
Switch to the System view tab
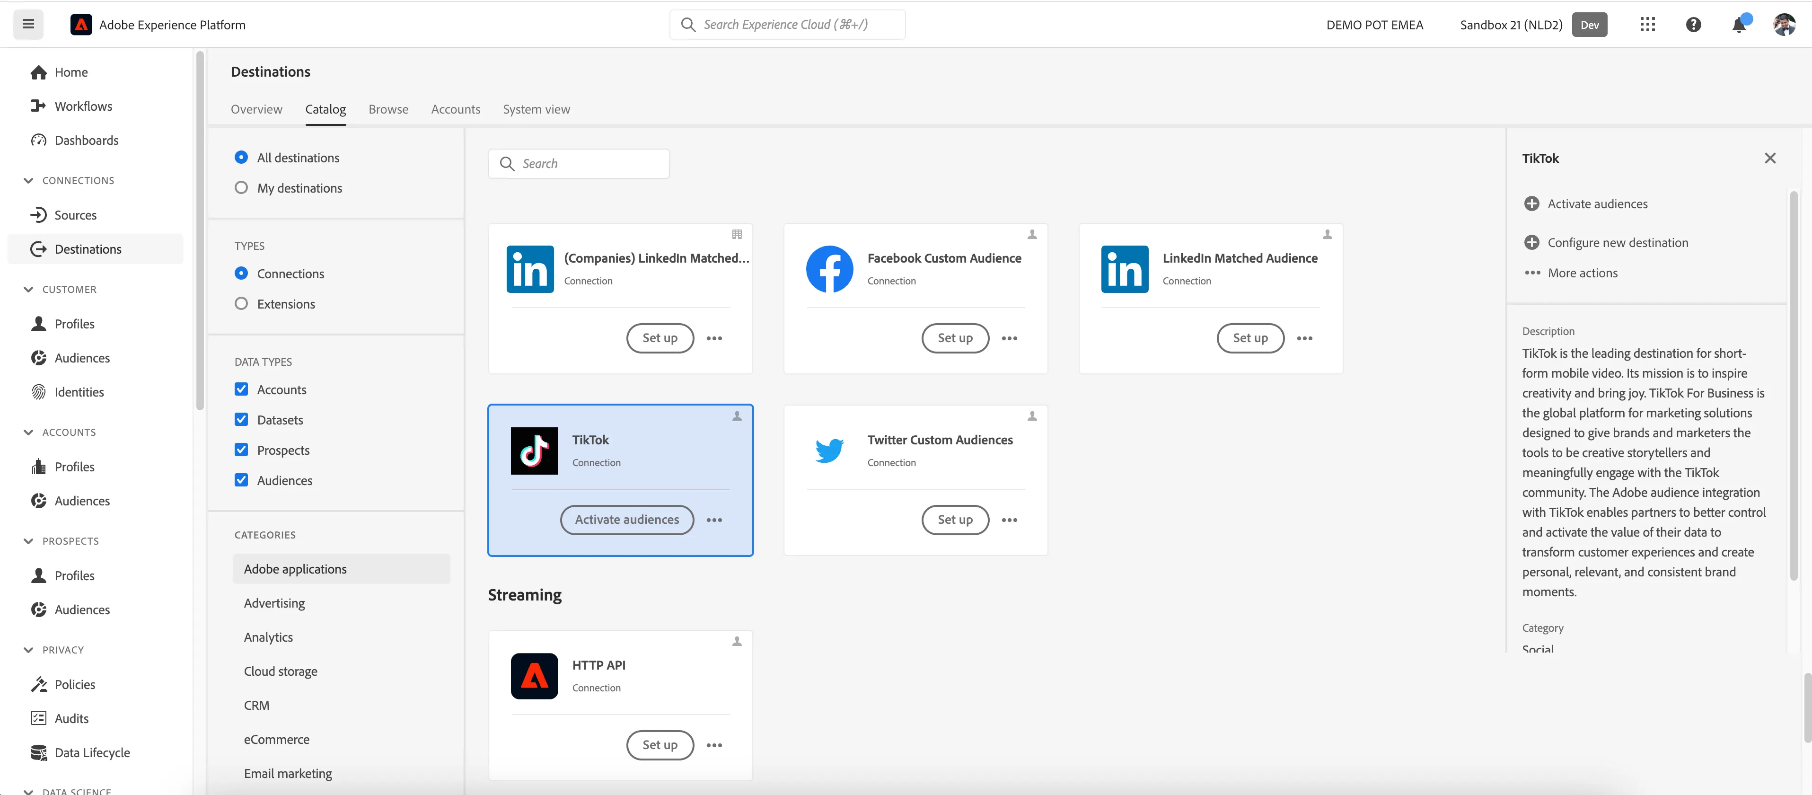pyautogui.click(x=537, y=109)
